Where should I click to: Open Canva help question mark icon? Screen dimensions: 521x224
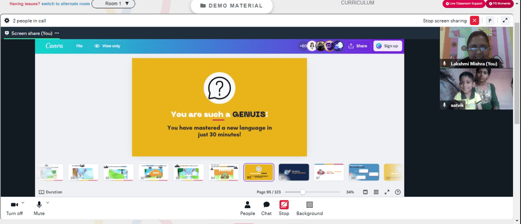398,192
